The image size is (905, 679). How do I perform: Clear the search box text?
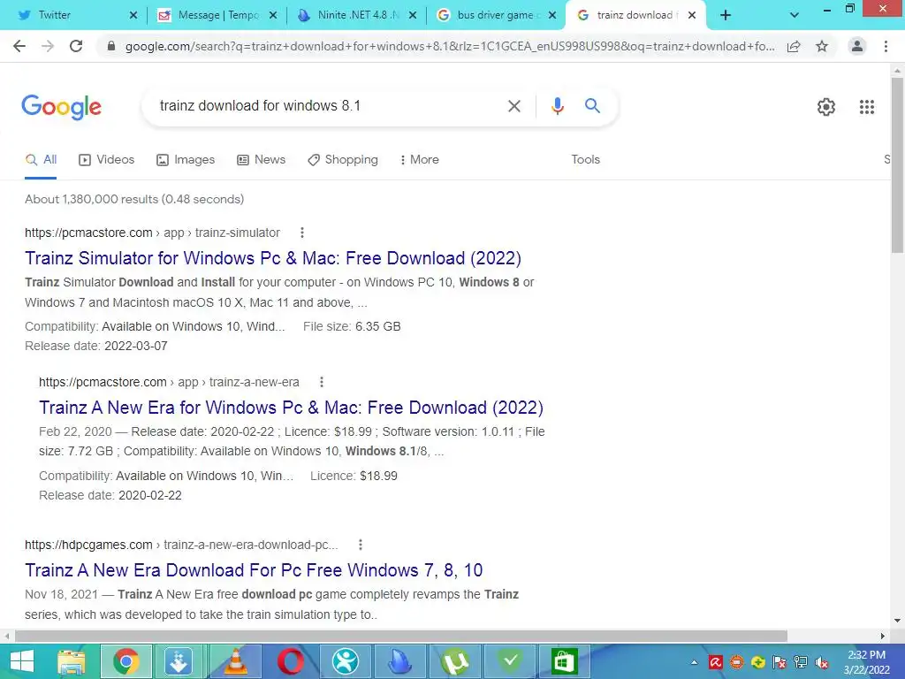pyautogui.click(x=514, y=106)
